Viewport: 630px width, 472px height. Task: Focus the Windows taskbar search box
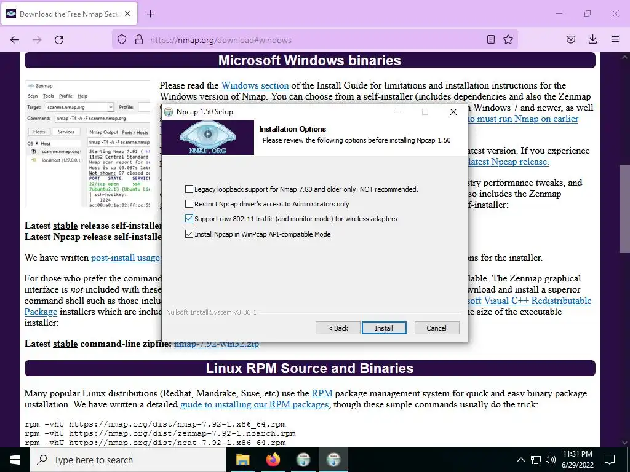(129, 460)
